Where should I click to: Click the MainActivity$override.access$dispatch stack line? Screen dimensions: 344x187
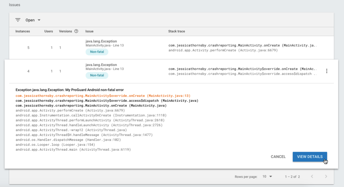click(x=107, y=101)
